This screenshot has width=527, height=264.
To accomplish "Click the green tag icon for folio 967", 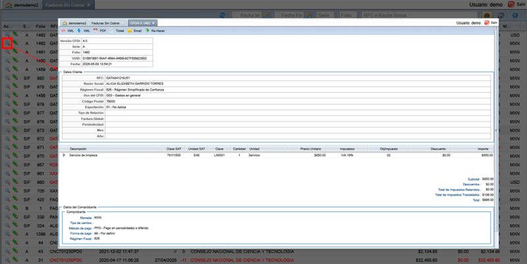I will tap(15, 164).
